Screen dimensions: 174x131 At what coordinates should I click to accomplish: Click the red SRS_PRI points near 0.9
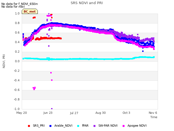34,17
